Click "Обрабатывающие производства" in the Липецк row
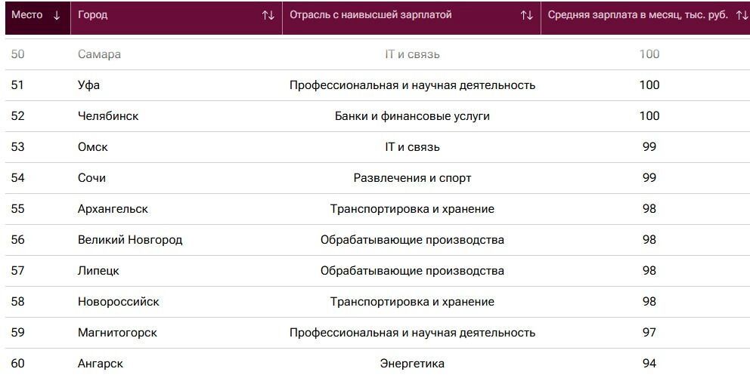Image resolution: width=750 pixels, height=378 pixels. [x=412, y=271]
